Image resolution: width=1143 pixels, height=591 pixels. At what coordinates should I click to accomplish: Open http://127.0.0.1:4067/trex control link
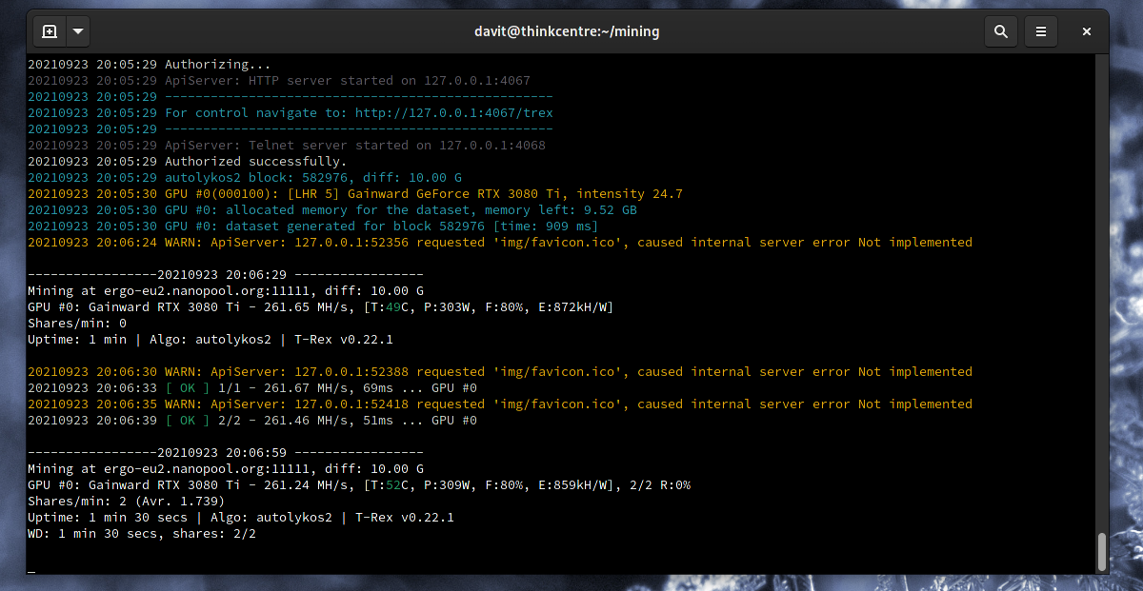[x=454, y=112]
